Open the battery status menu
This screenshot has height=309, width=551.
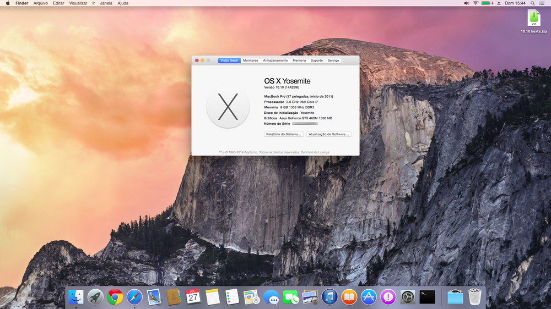click(x=486, y=3)
